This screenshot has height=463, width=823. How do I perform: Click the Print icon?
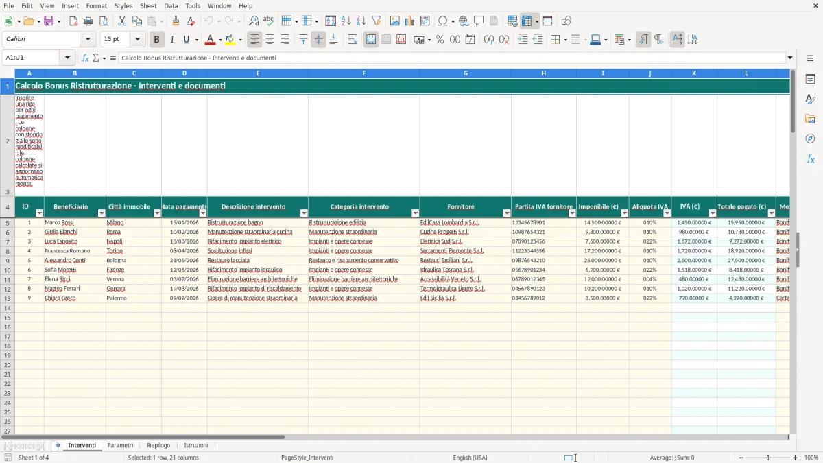88,21
